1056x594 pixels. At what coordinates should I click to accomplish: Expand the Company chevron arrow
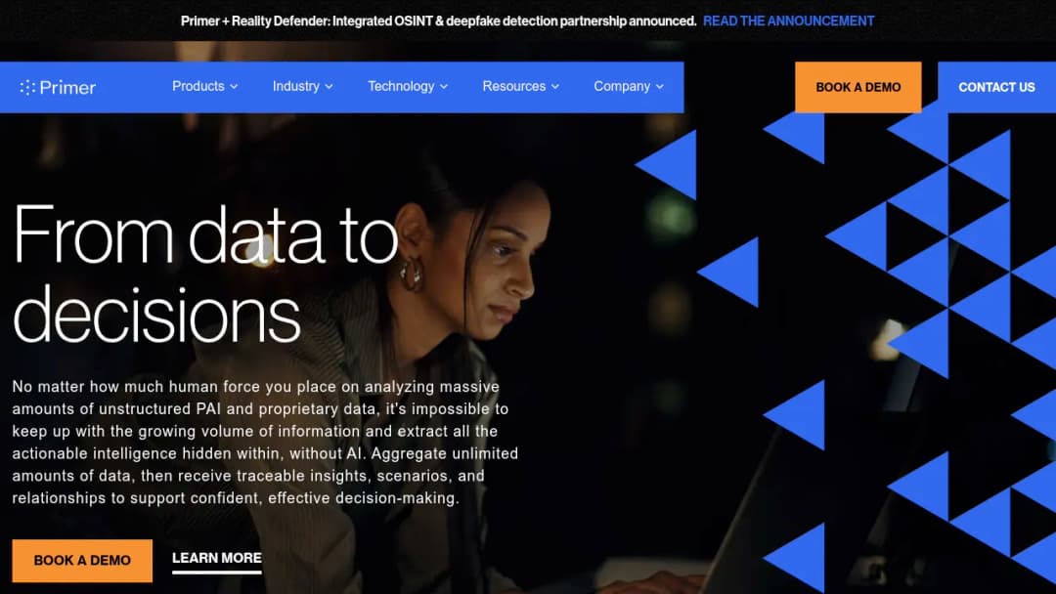pyautogui.click(x=660, y=87)
